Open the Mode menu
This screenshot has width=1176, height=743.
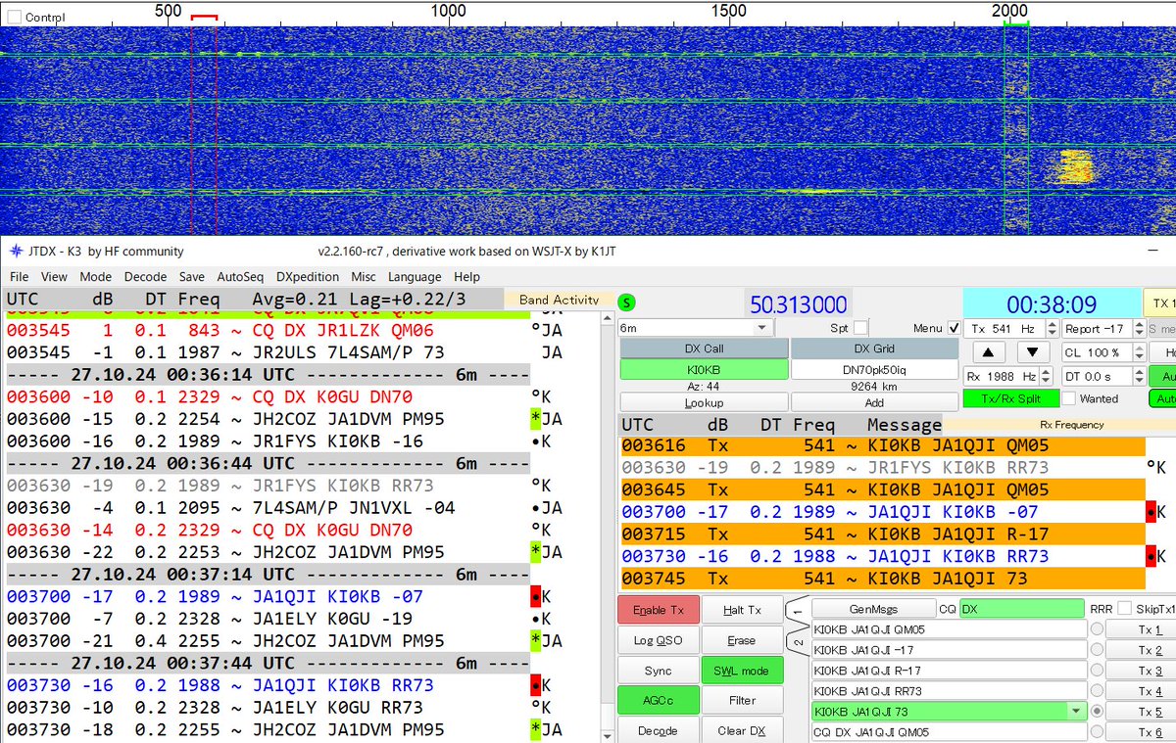95,277
